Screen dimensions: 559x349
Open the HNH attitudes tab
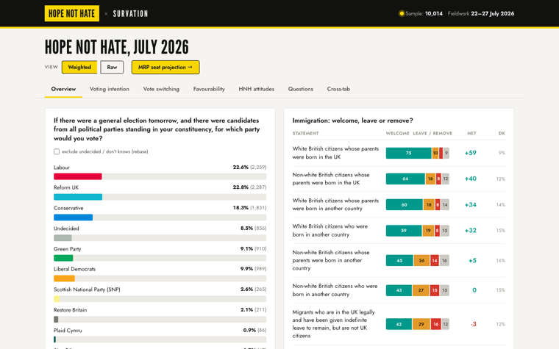tap(256, 89)
